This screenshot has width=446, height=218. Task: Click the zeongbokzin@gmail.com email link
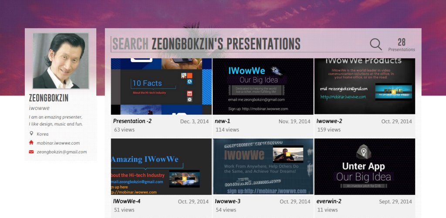coord(61,152)
